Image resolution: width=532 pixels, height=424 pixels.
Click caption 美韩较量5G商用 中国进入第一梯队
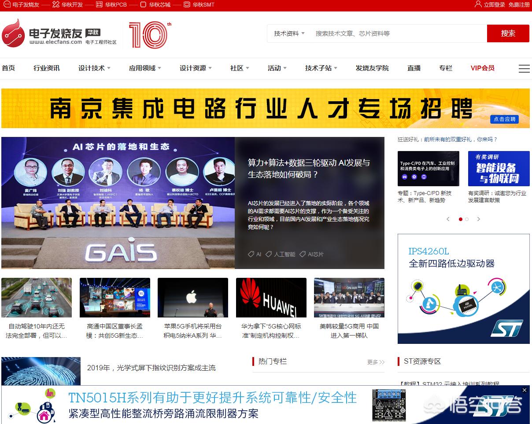click(x=349, y=331)
